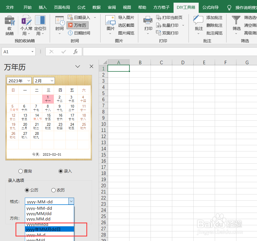
Task: Open the Name Box dropdown arrow
Action: click(x=32, y=52)
